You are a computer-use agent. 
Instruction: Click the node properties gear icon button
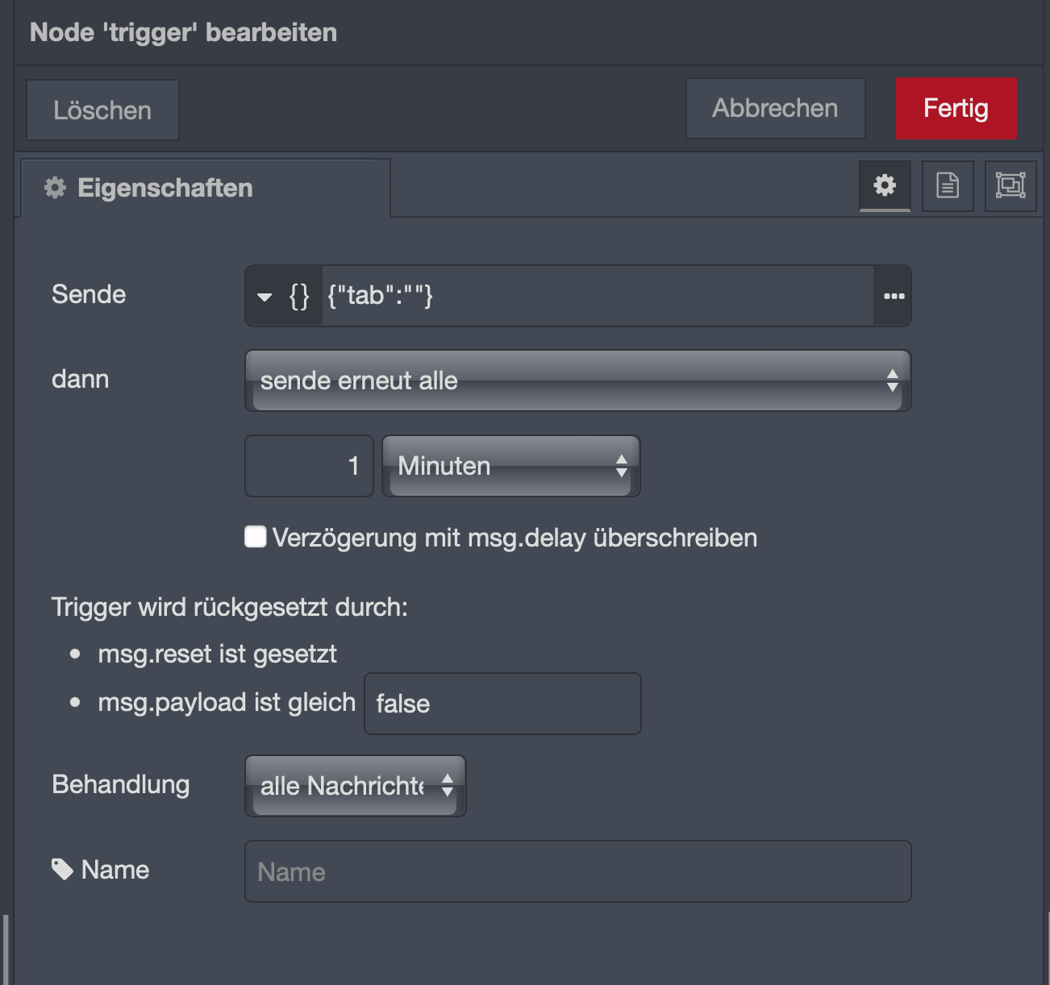(x=885, y=185)
